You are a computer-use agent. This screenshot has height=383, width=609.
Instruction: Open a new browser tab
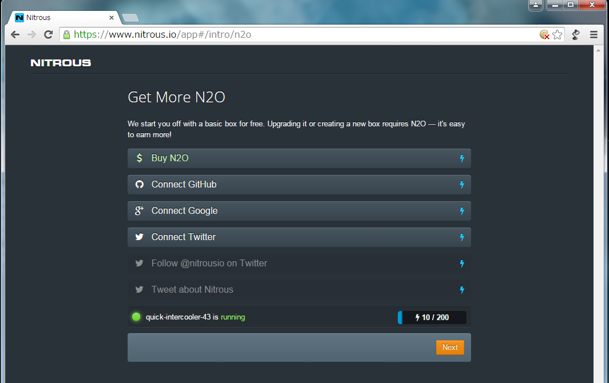tap(130, 18)
